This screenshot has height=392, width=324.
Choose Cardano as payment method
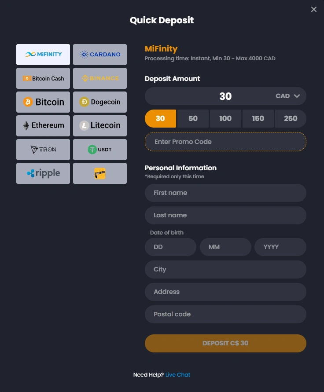[100, 55]
